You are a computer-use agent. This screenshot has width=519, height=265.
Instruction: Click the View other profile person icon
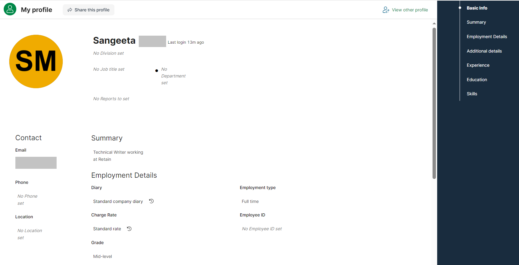pos(386,10)
